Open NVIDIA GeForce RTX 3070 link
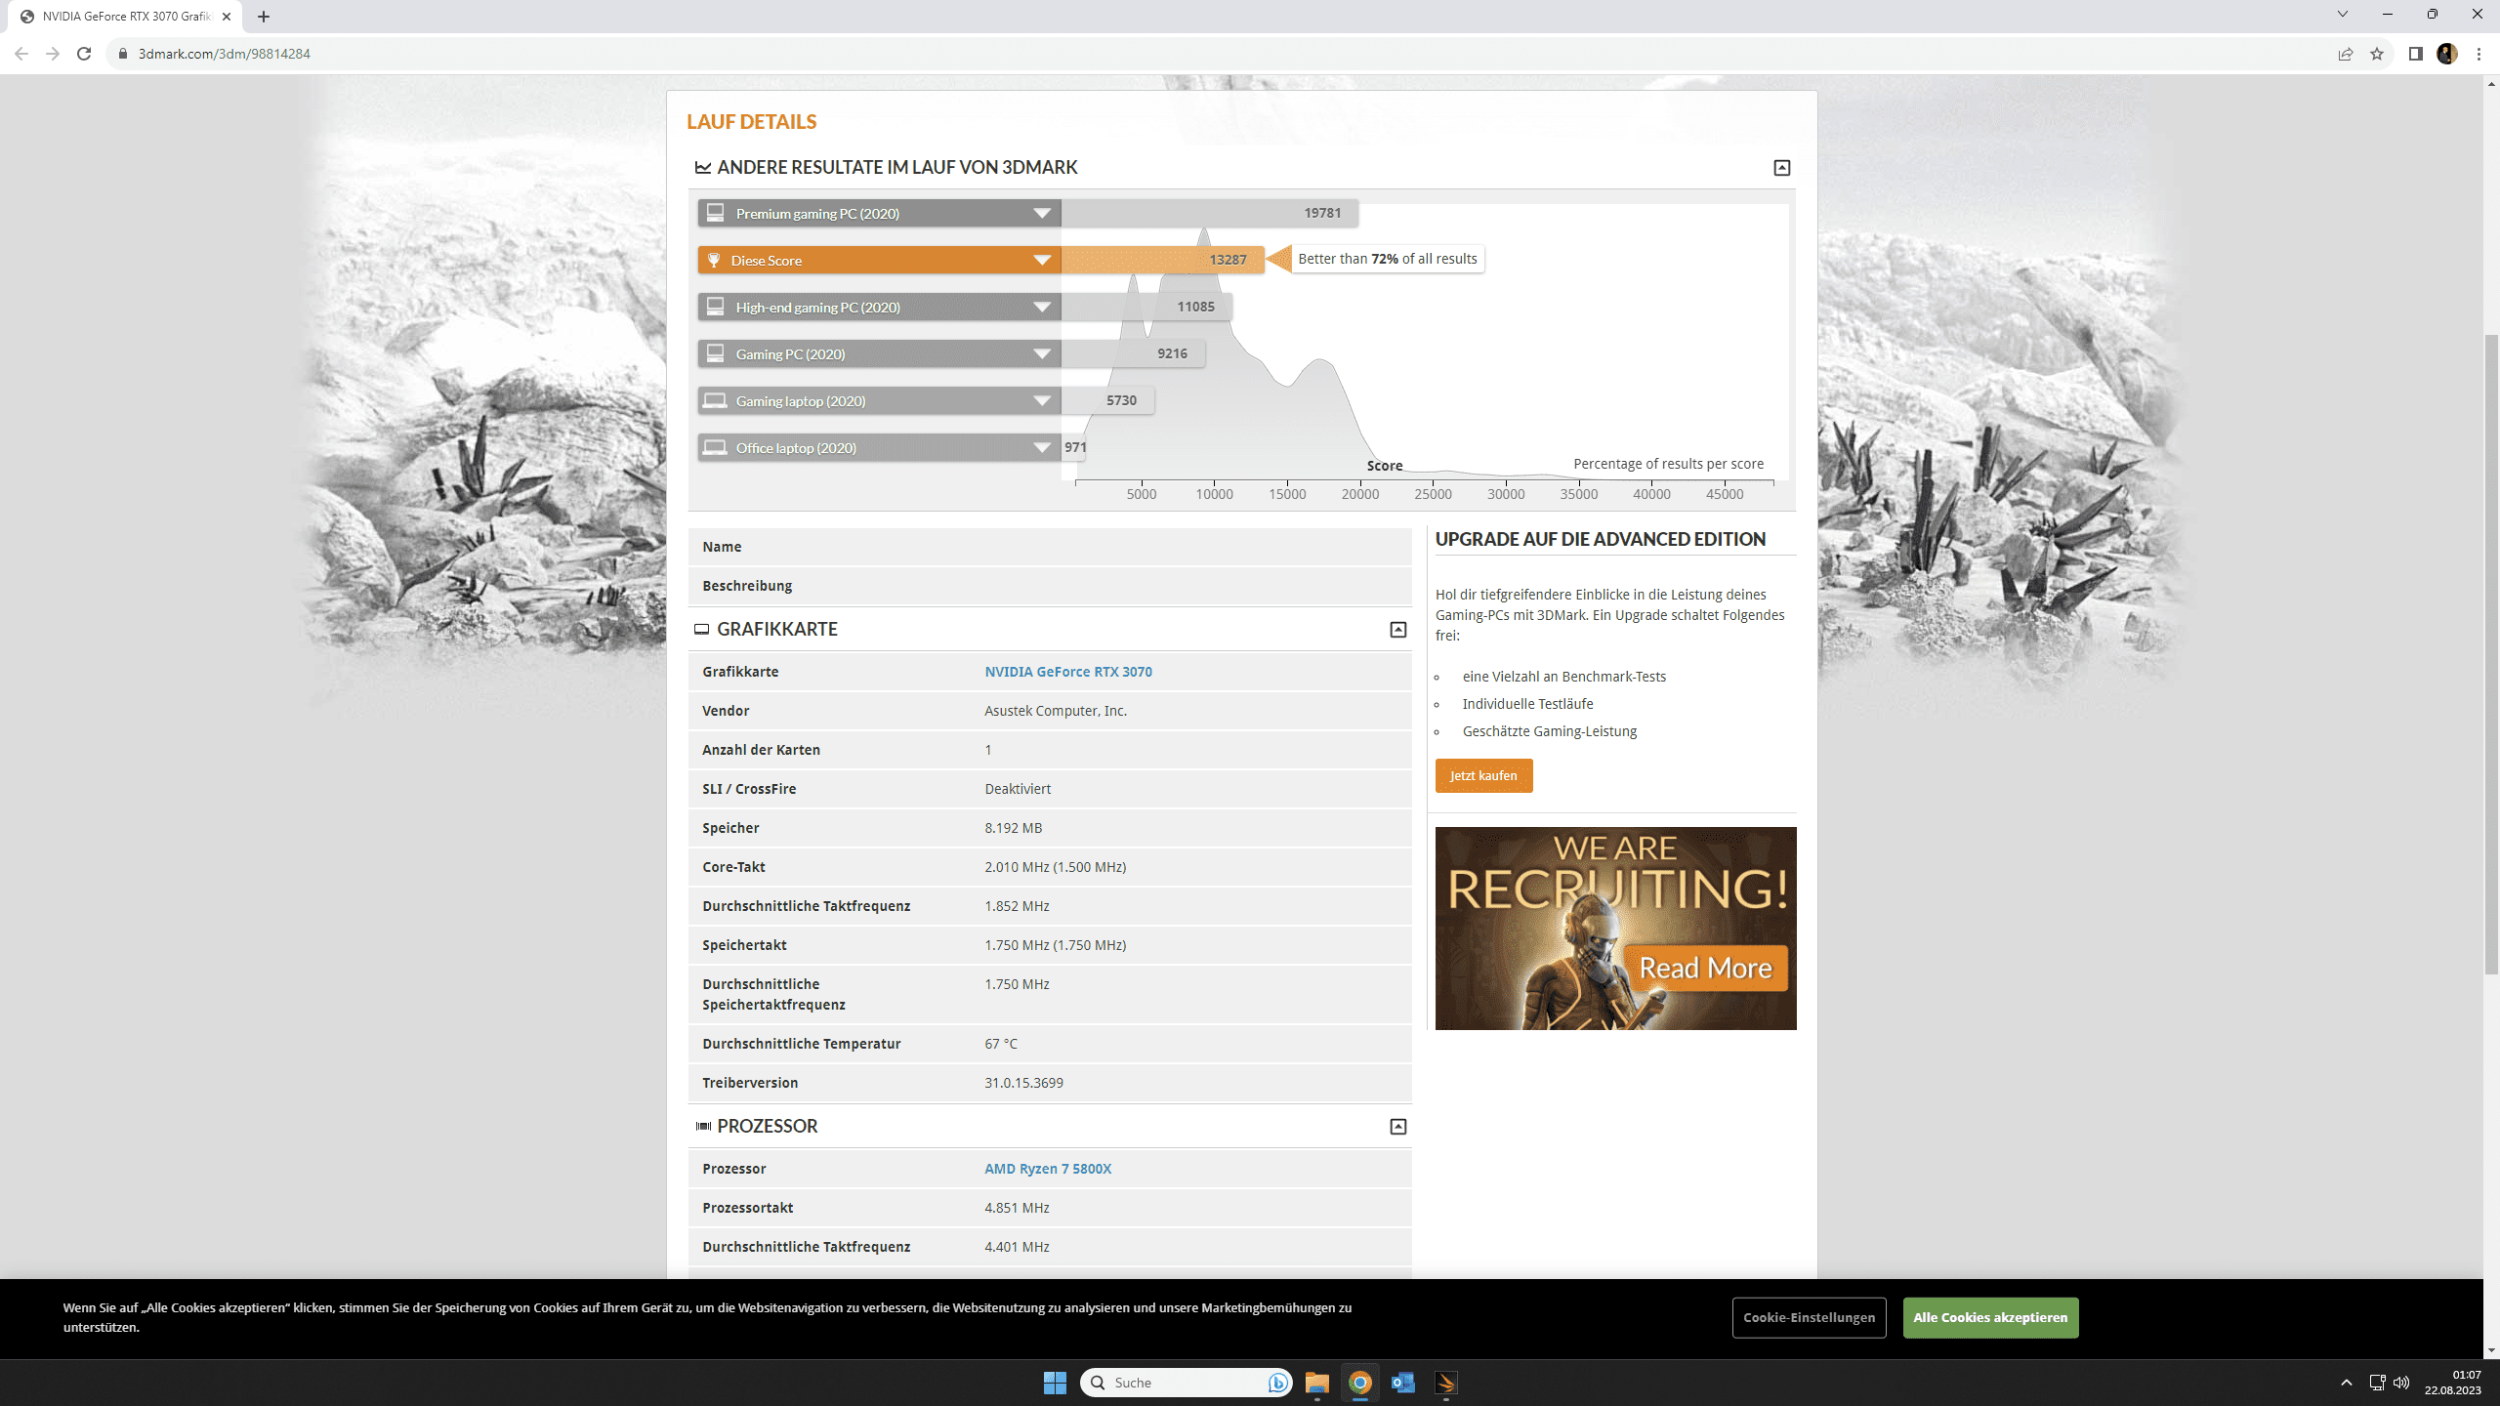 pos(1067,672)
